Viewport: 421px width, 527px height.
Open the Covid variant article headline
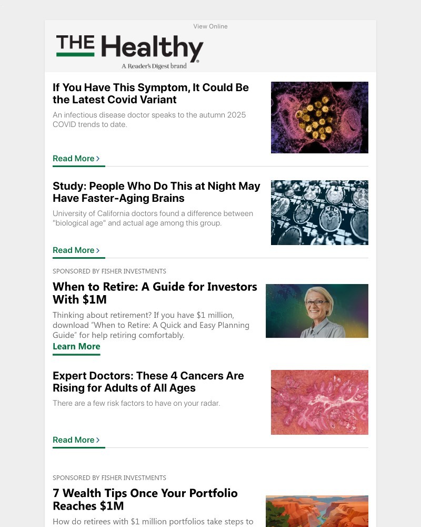click(151, 93)
